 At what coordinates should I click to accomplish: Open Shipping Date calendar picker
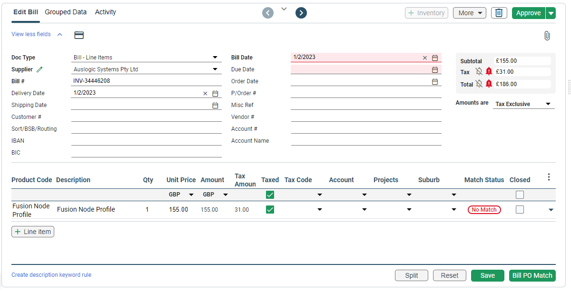(x=215, y=105)
